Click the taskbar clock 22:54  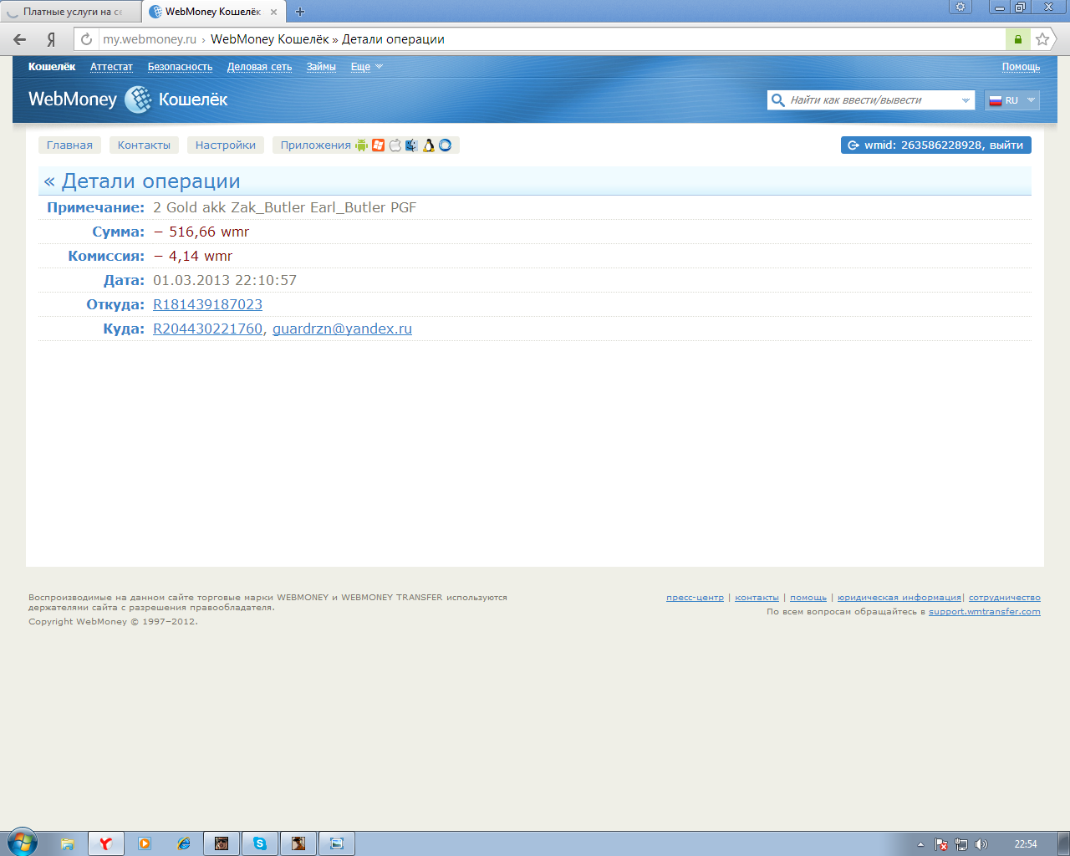1026,844
